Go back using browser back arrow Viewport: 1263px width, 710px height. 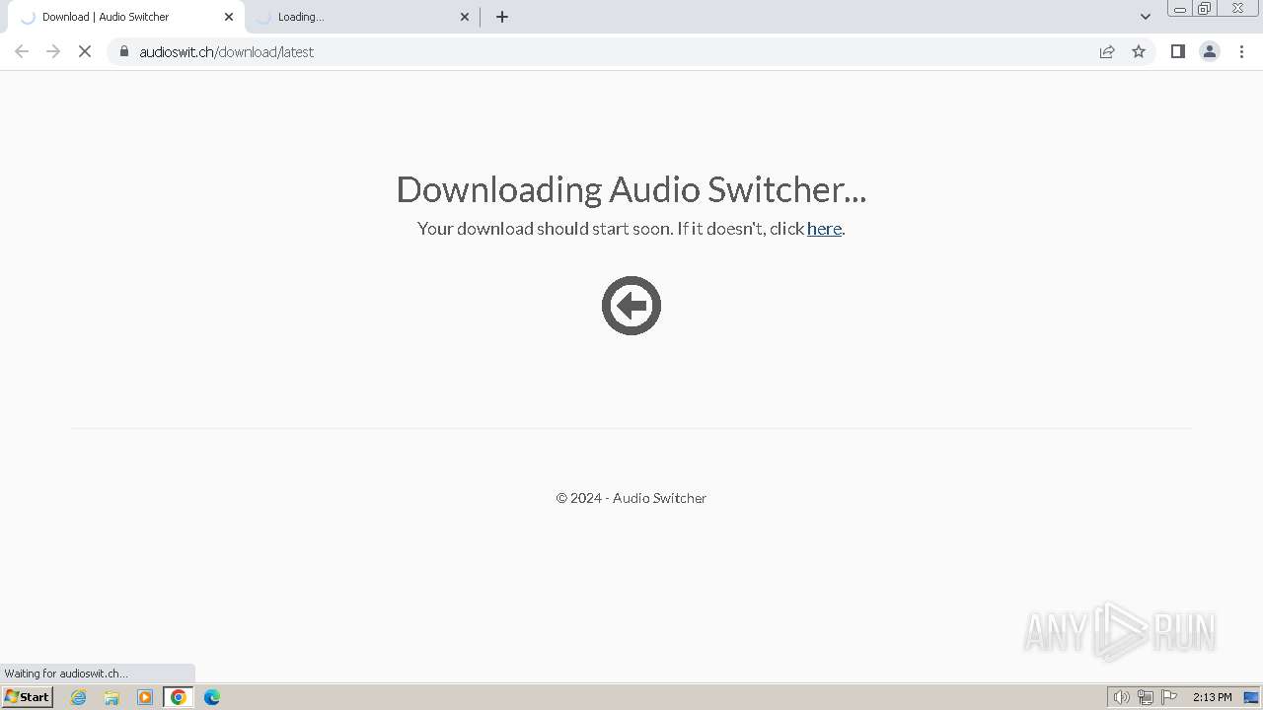pos(22,51)
